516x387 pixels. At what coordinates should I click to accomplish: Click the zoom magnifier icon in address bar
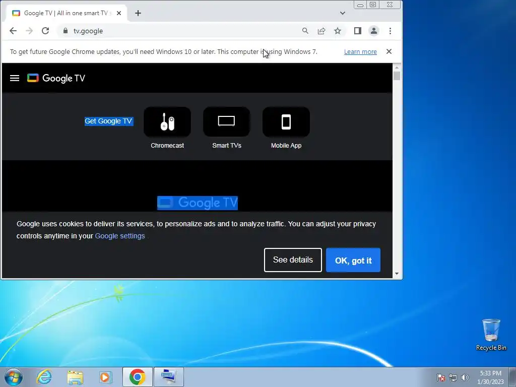(305, 31)
